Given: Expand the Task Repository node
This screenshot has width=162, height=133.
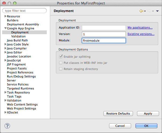Looking at the screenshot, I should tap(5, 92).
